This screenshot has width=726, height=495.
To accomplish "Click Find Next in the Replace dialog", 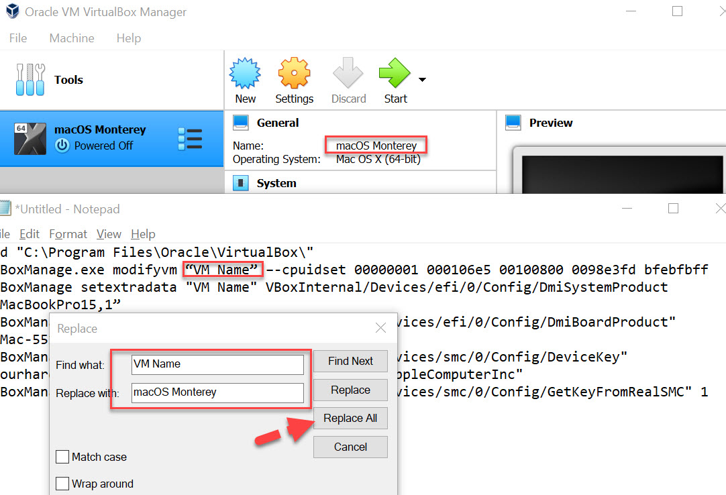I will coord(350,361).
